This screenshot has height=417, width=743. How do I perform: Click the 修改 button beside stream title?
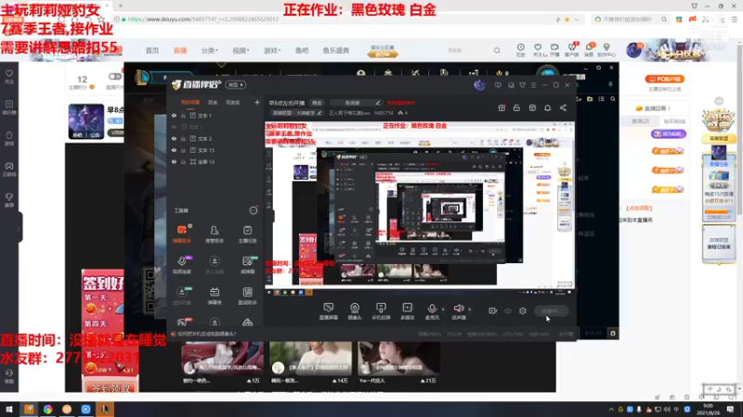click(x=317, y=103)
